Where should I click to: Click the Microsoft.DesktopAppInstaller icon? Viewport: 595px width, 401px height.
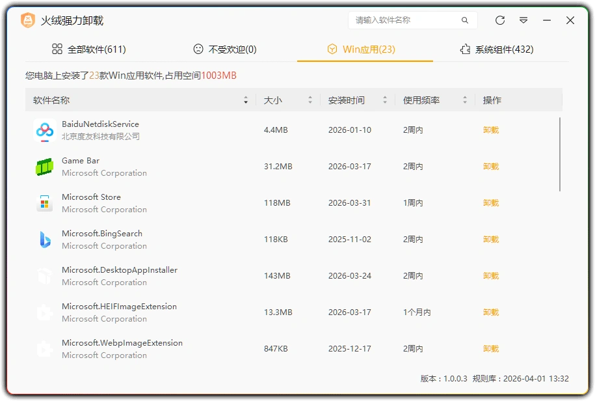coord(44,275)
